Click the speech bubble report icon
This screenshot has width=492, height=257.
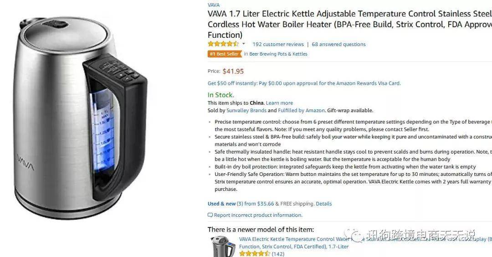tap(210, 215)
